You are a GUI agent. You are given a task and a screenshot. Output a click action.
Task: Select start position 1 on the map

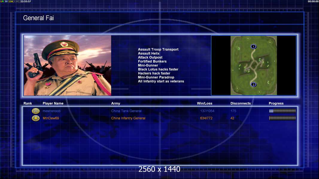tap(253, 47)
